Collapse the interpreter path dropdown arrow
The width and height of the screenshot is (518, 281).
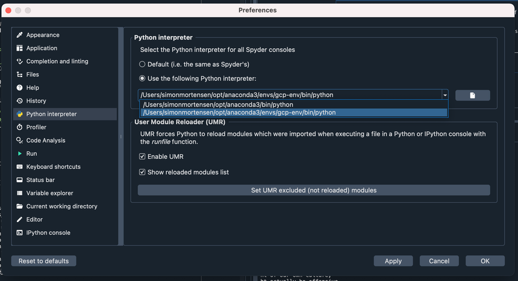pos(445,95)
